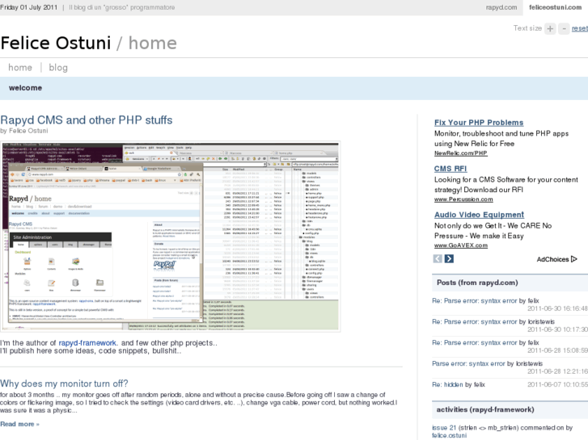This screenshot has width=588, height=440.
Task: Open Parse error reply dated 2011-06-30 10:17
Action: 475,321
